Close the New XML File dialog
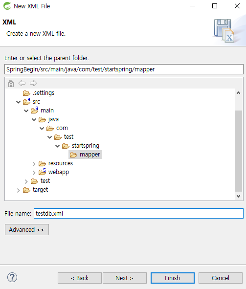The height and width of the screenshot is (289, 246). (x=237, y=6)
